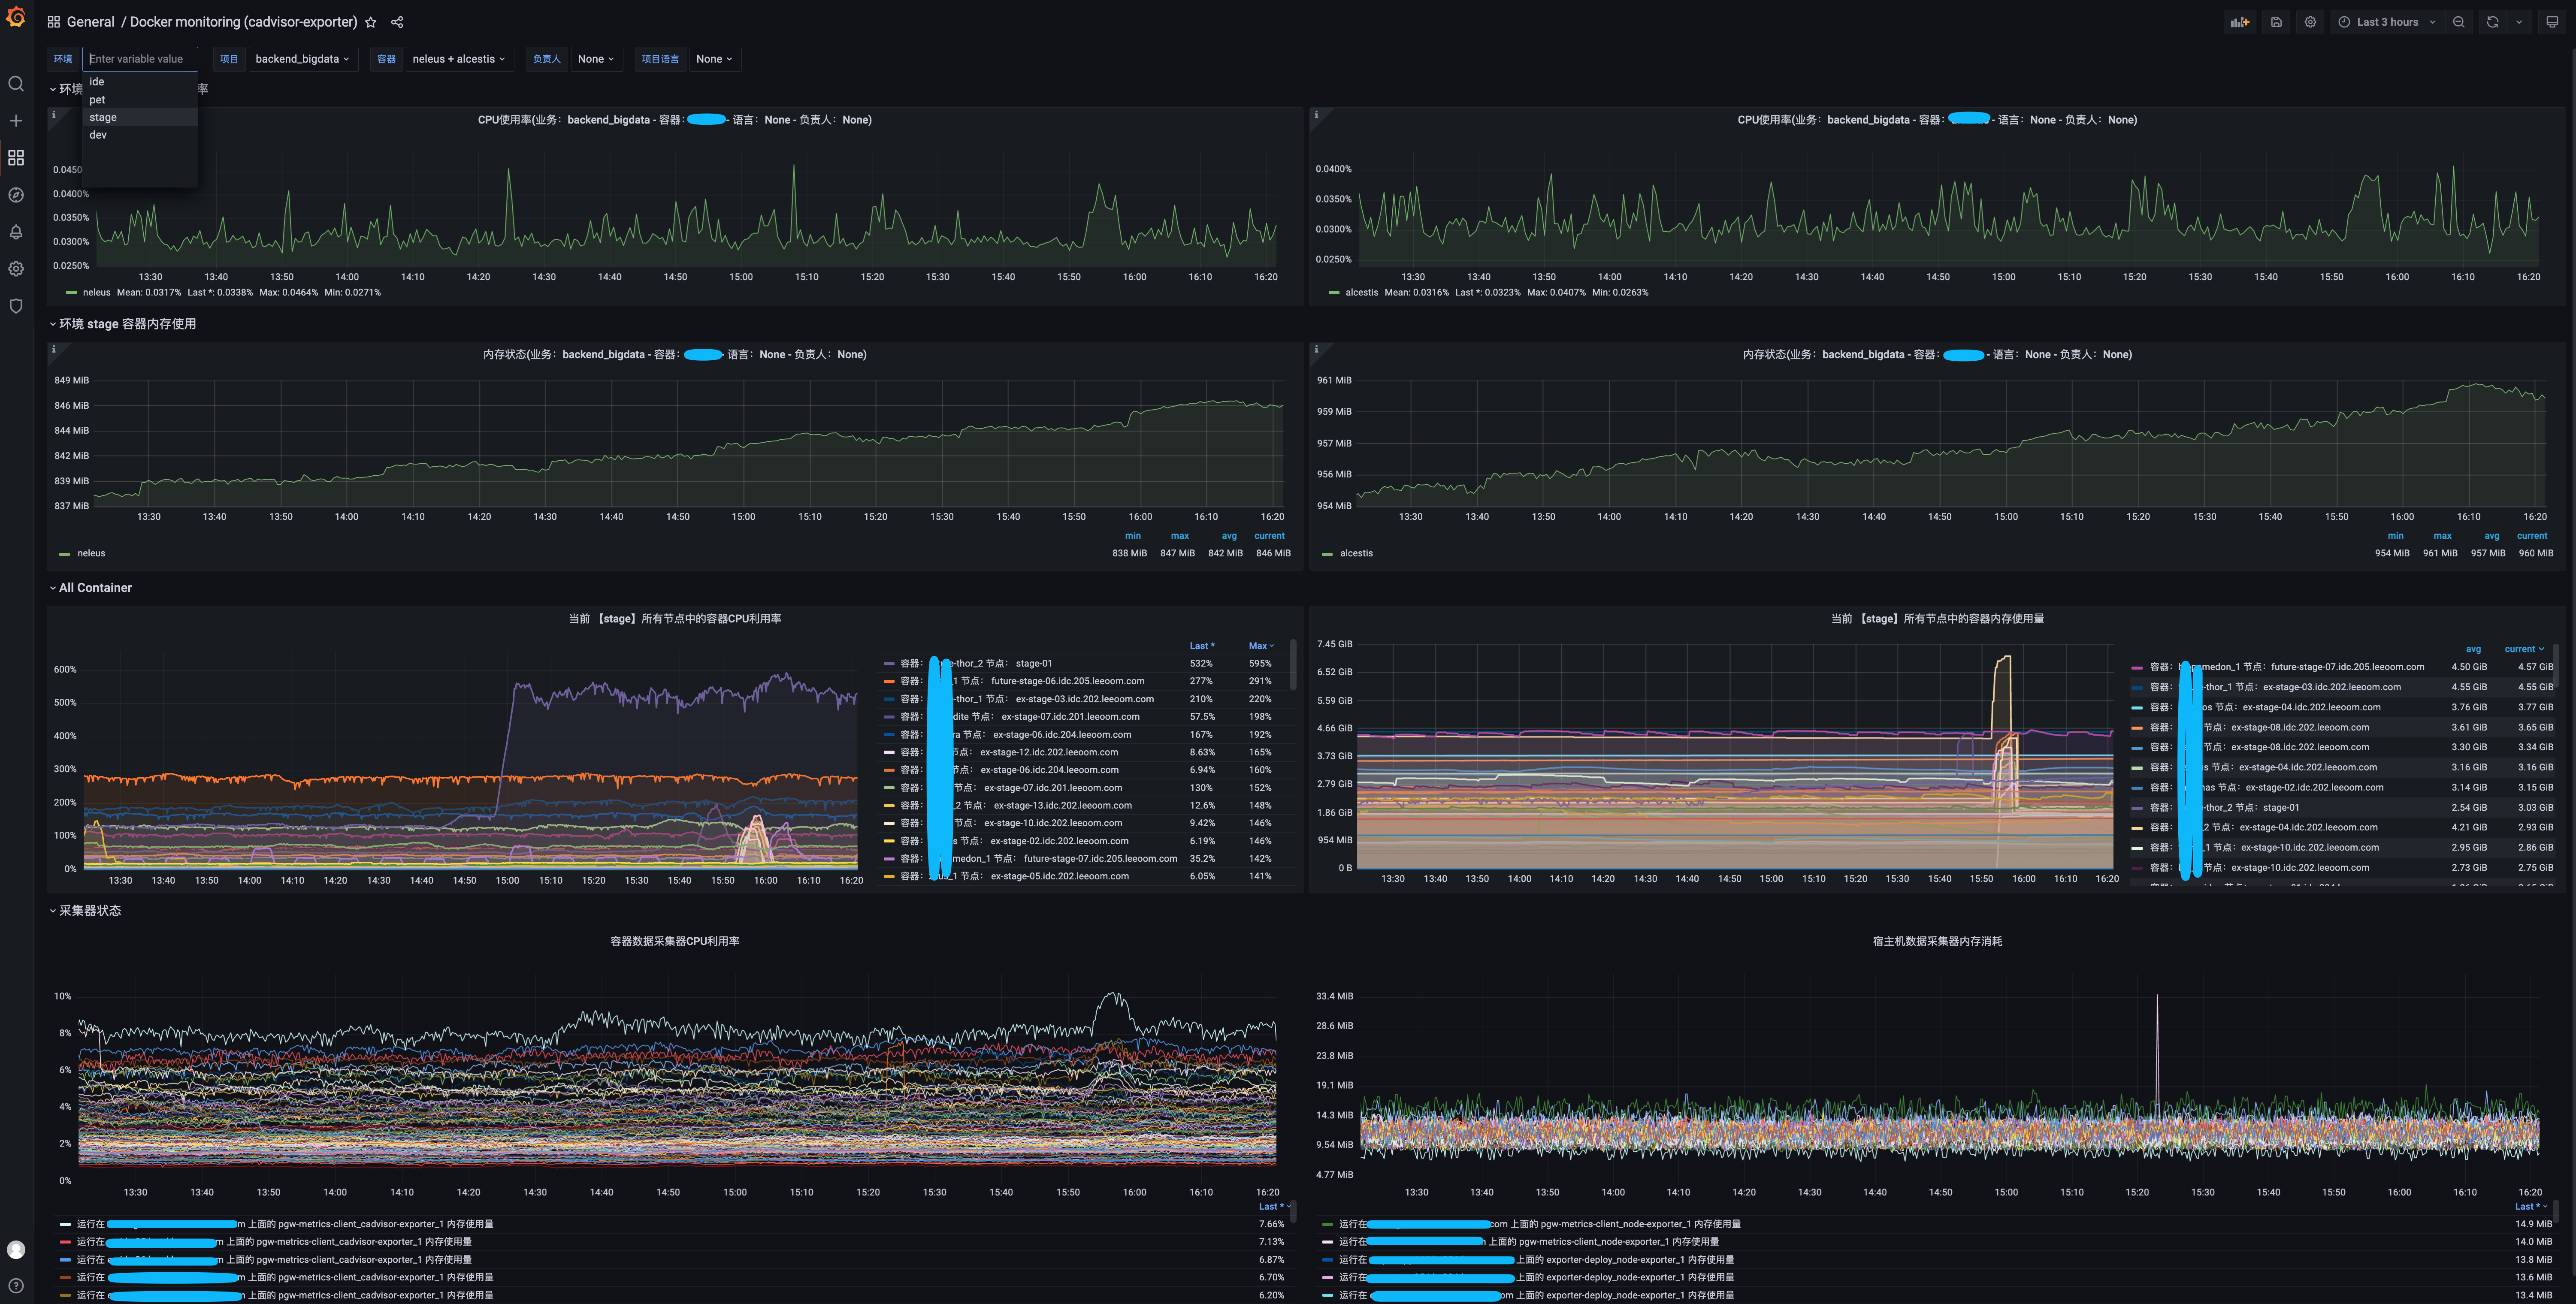Toggle the future-stage-06 CPU legend series
The height and width of the screenshot is (1304, 2576).
[1022, 682]
